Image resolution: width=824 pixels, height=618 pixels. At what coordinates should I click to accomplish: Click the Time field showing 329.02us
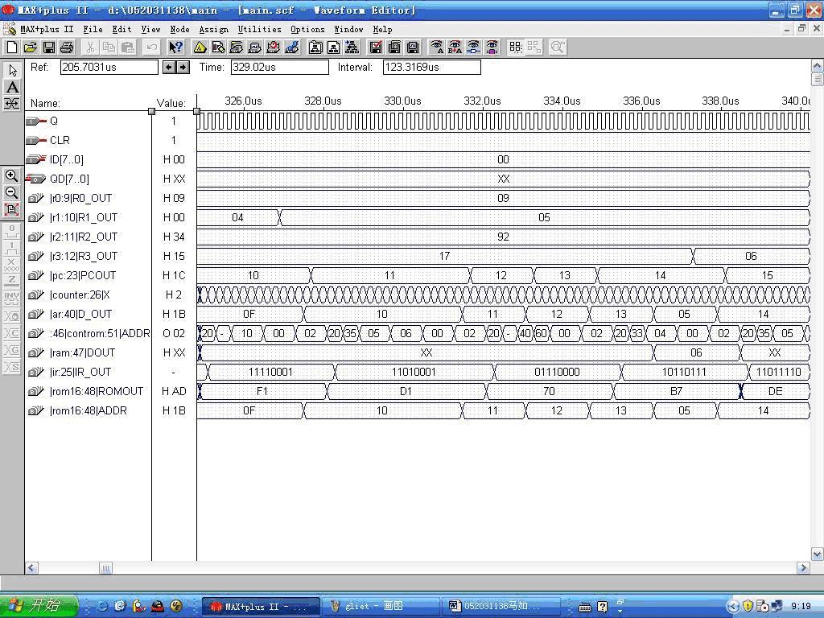point(279,68)
